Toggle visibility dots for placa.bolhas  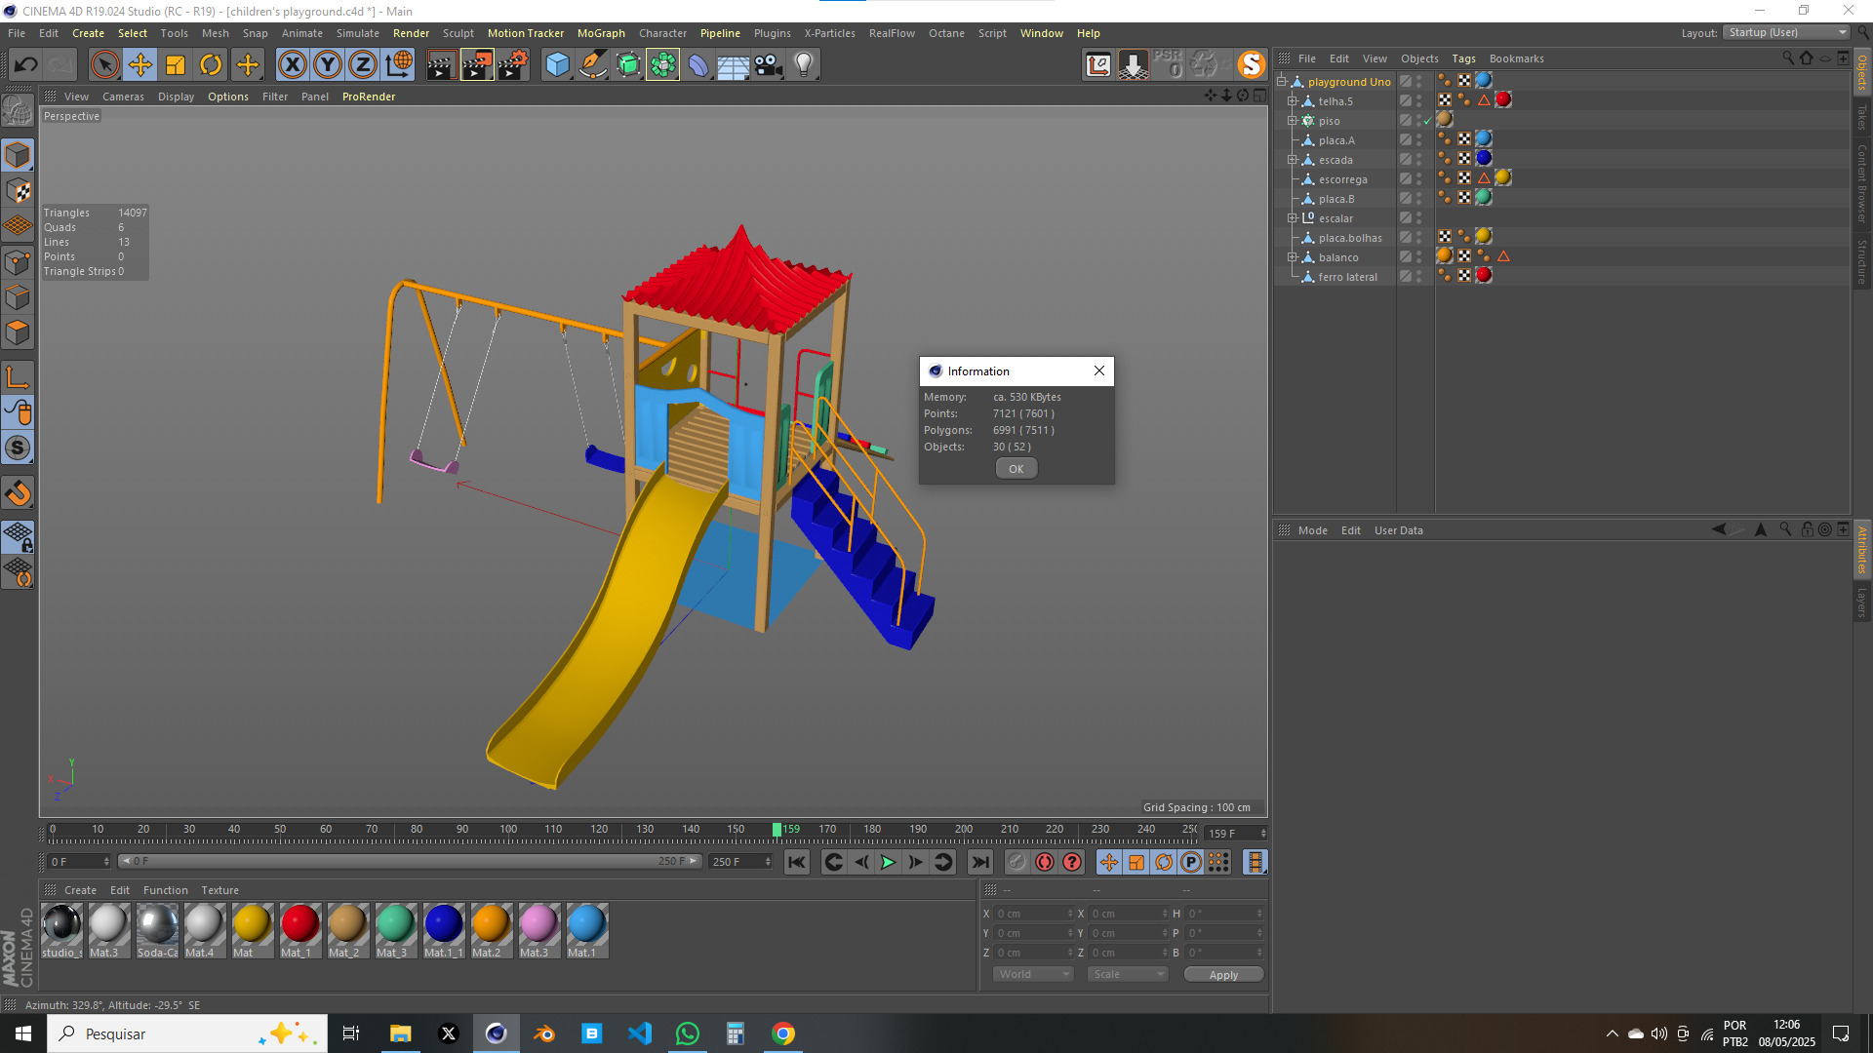1419,238
